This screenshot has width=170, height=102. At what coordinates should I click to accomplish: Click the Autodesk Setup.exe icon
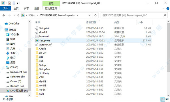coord(37,40)
